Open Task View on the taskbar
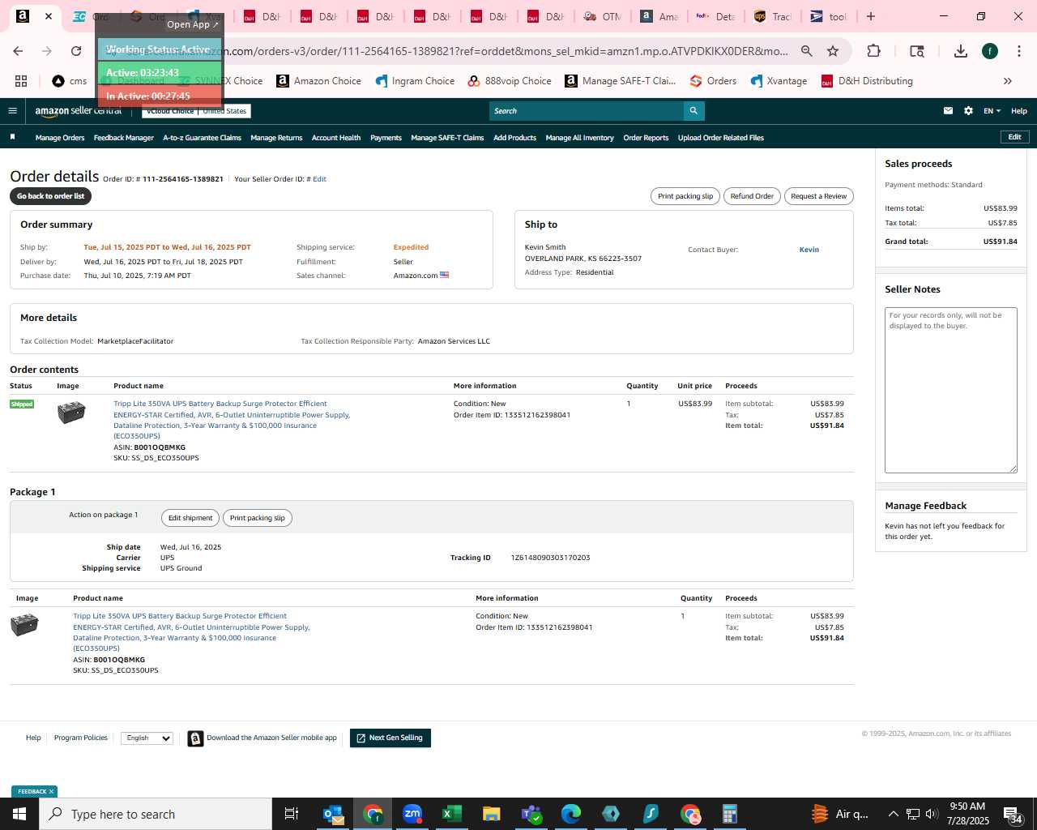This screenshot has height=830, width=1037. [292, 814]
